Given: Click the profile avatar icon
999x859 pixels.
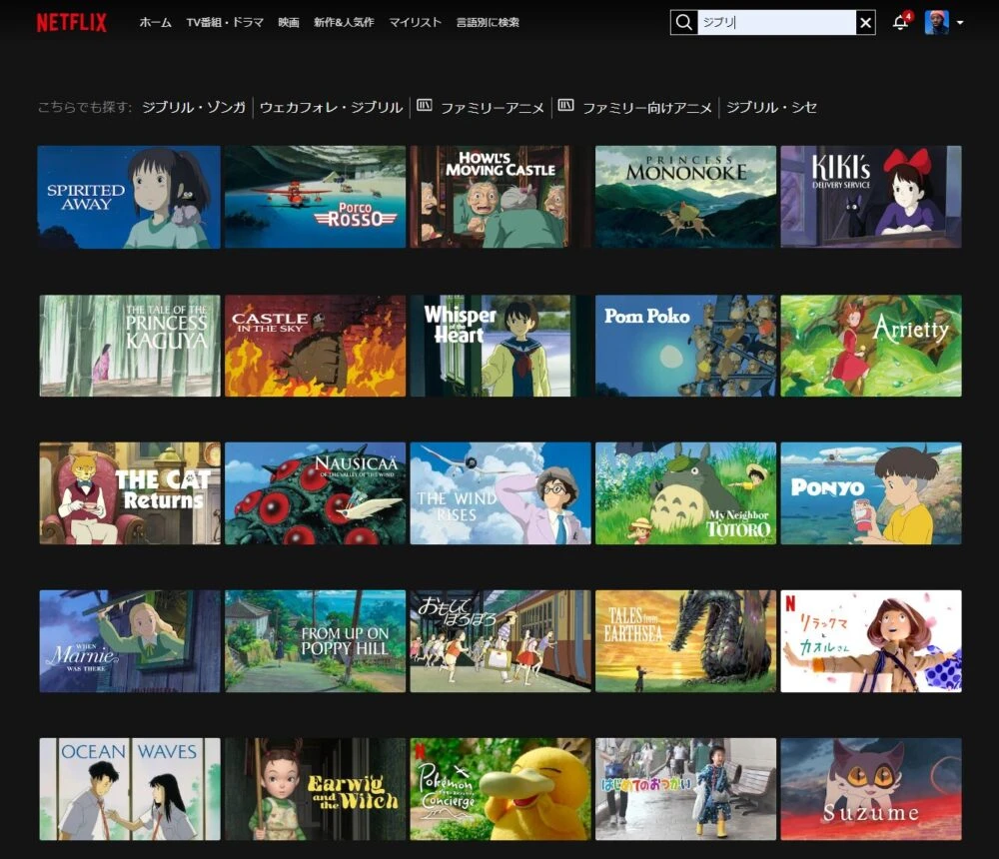Looking at the screenshot, I should click(936, 22).
